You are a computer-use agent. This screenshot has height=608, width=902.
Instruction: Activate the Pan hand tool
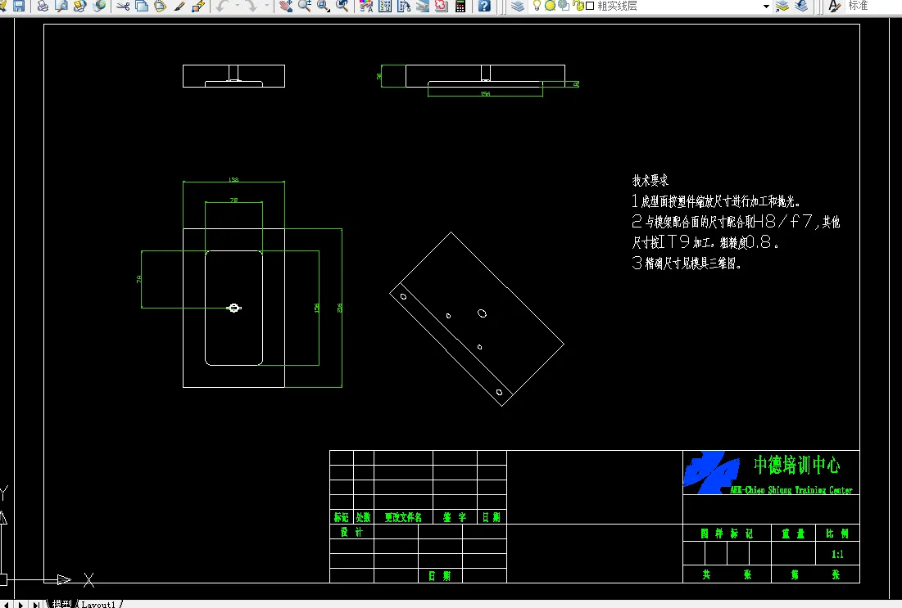pos(286,6)
